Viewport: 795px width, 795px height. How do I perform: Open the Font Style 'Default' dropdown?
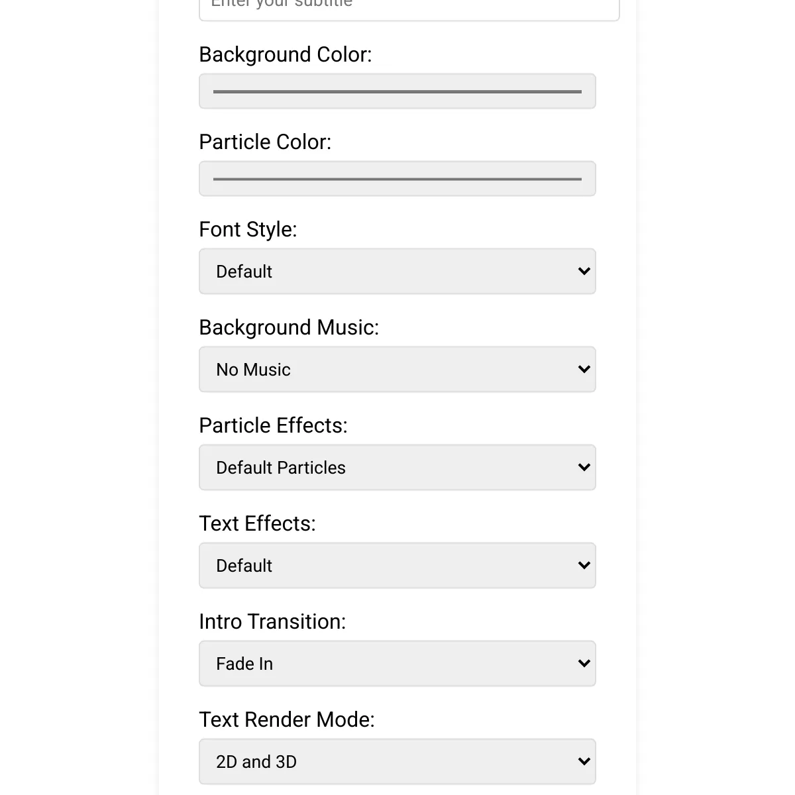[397, 271]
